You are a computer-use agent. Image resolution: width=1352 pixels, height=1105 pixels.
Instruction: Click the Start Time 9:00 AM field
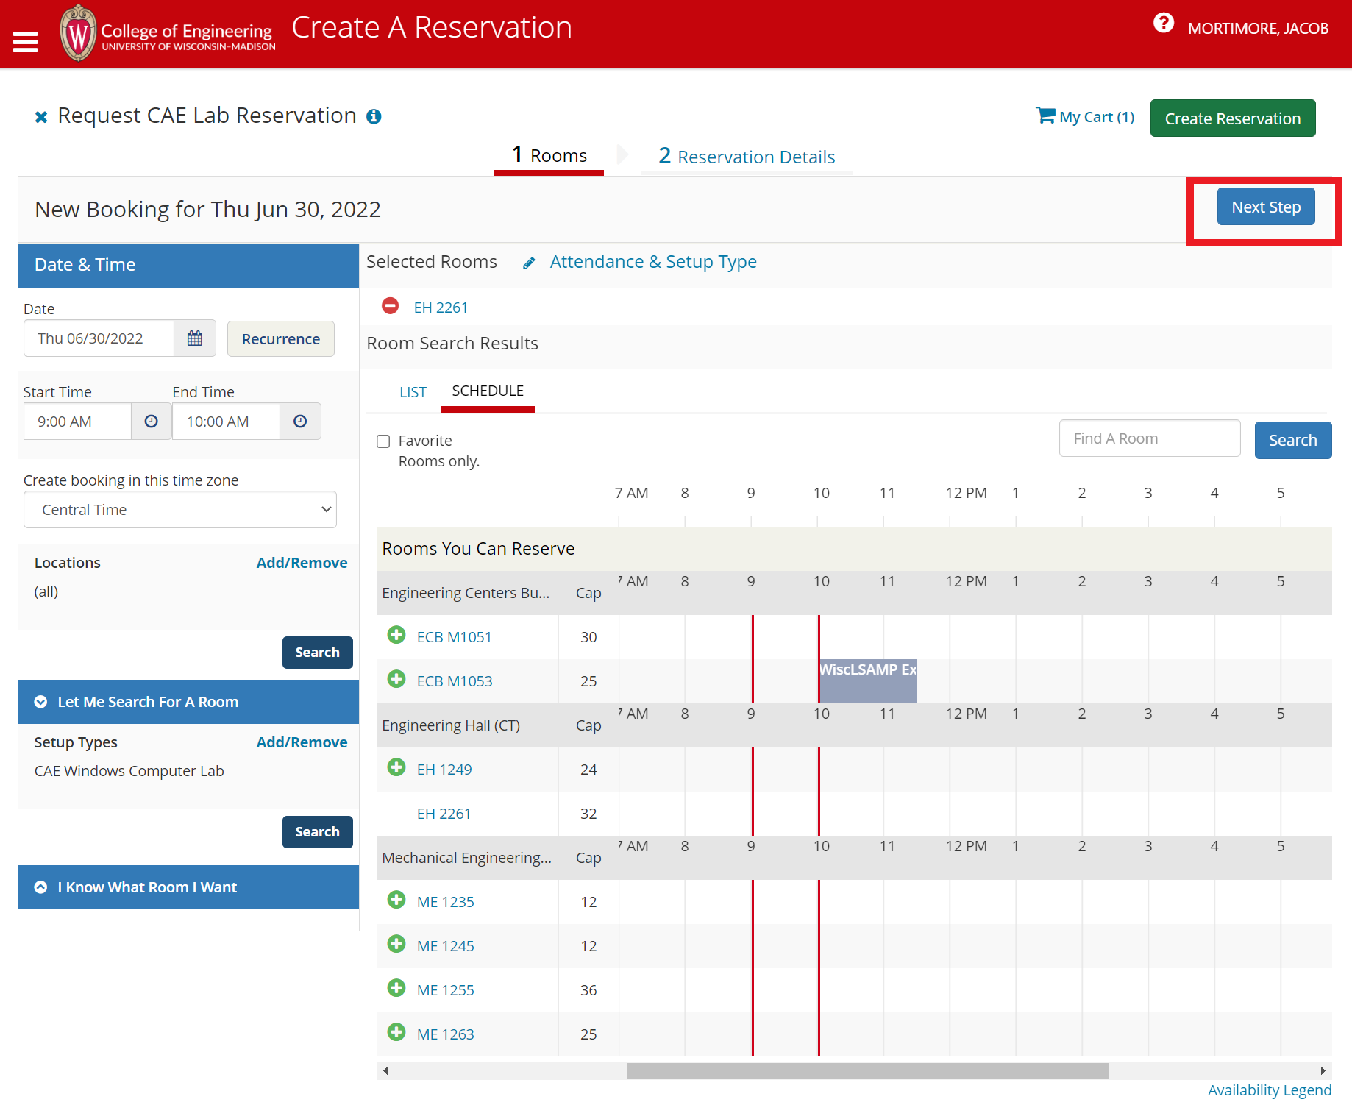click(x=77, y=422)
